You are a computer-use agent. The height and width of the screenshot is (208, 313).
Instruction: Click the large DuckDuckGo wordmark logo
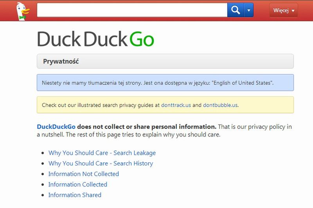point(95,39)
